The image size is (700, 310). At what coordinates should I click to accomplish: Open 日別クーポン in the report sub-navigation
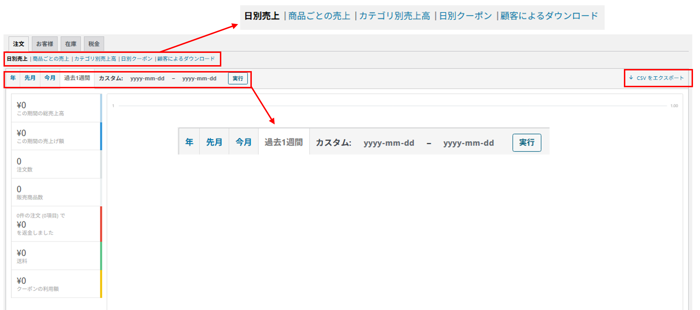click(x=137, y=59)
